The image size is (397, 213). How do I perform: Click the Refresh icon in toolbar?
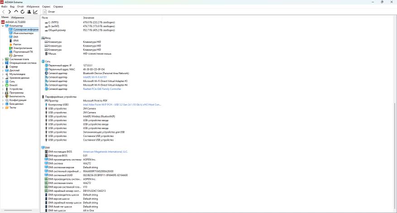[x=23, y=12]
